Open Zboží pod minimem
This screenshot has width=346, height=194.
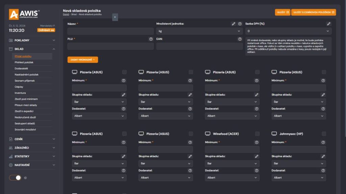(x=26, y=99)
